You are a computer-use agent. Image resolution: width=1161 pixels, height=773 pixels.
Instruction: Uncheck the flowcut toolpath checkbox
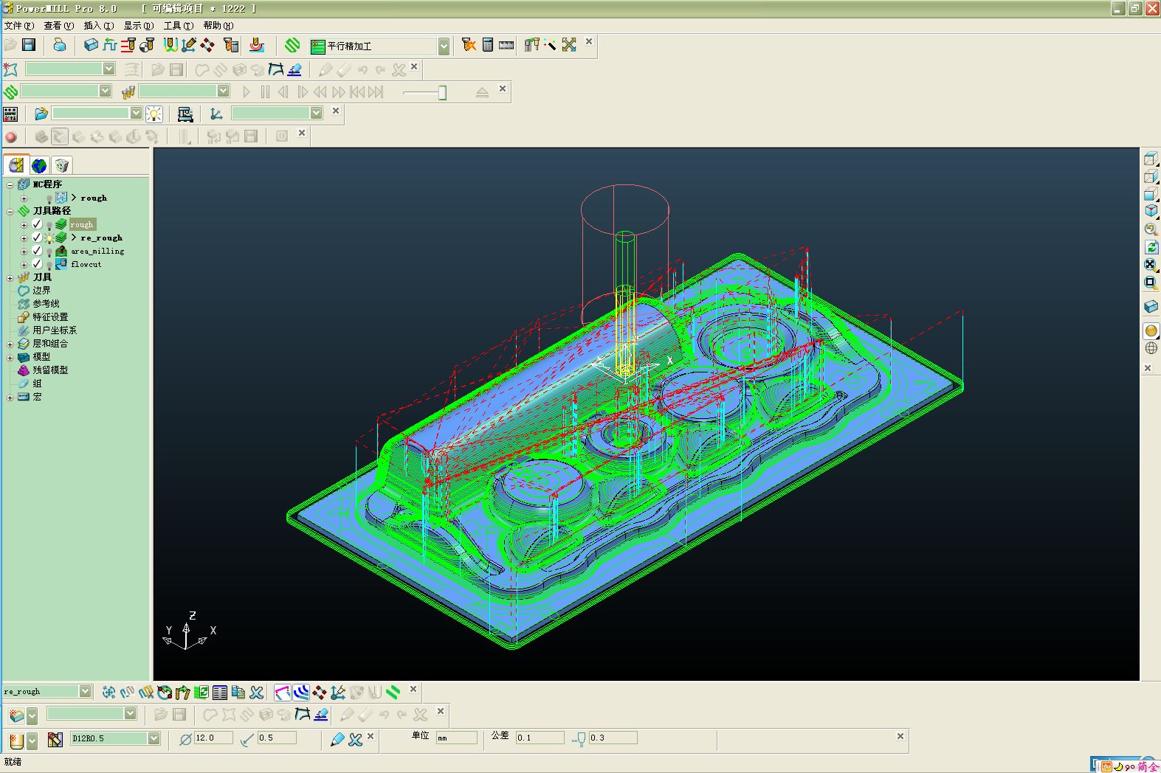point(37,264)
